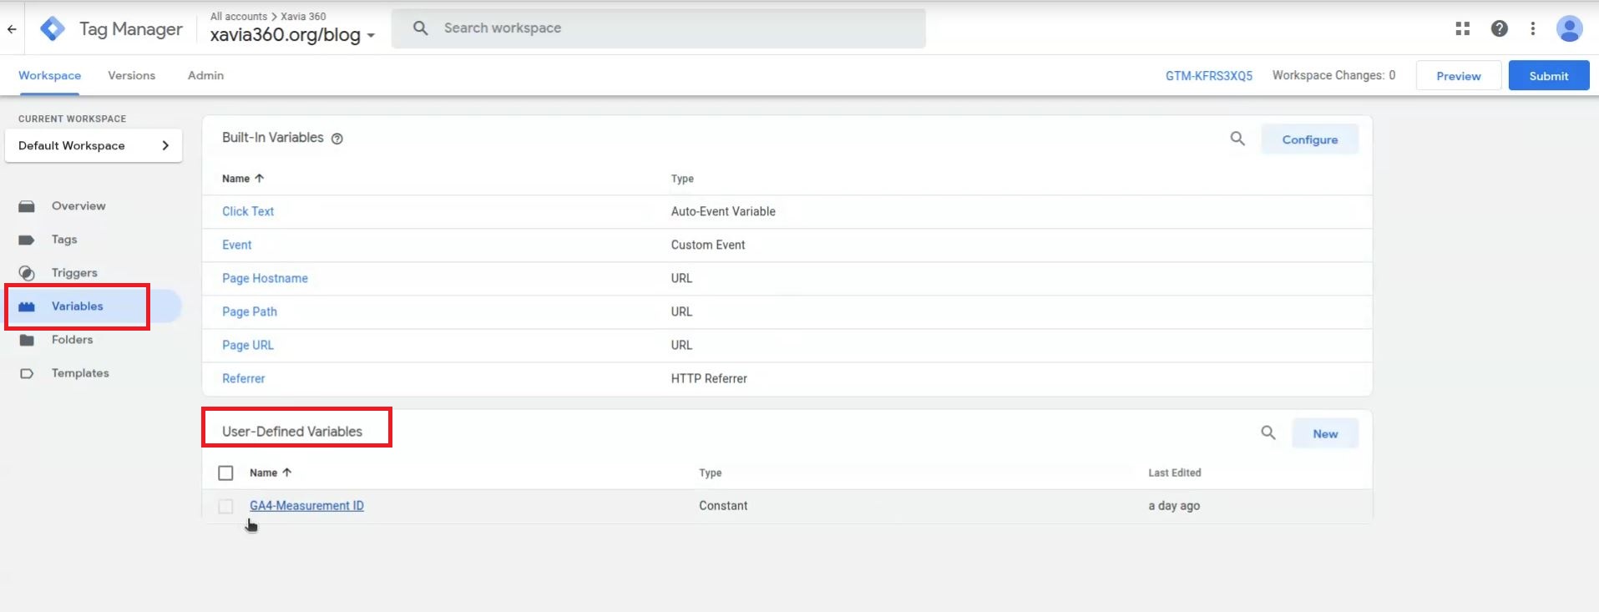Open Variables in the sidebar
Image resolution: width=1599 pixels, height=612 pixels.
[x=78, y=306]
